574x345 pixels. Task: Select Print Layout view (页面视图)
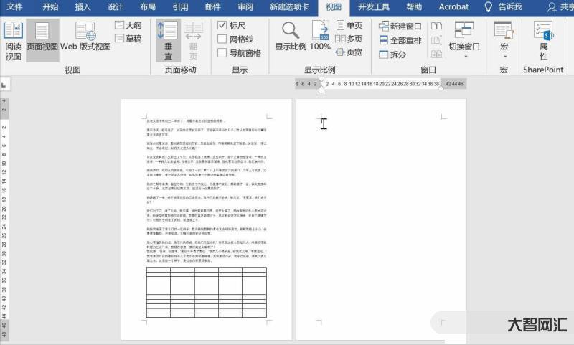point(42,40)
